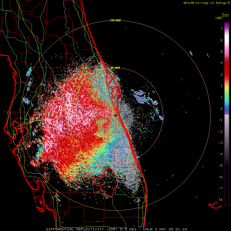Select the -7 dB tick label
This screenshot has width=231, height=231.
pyautogui.click(x=220, y=188)
